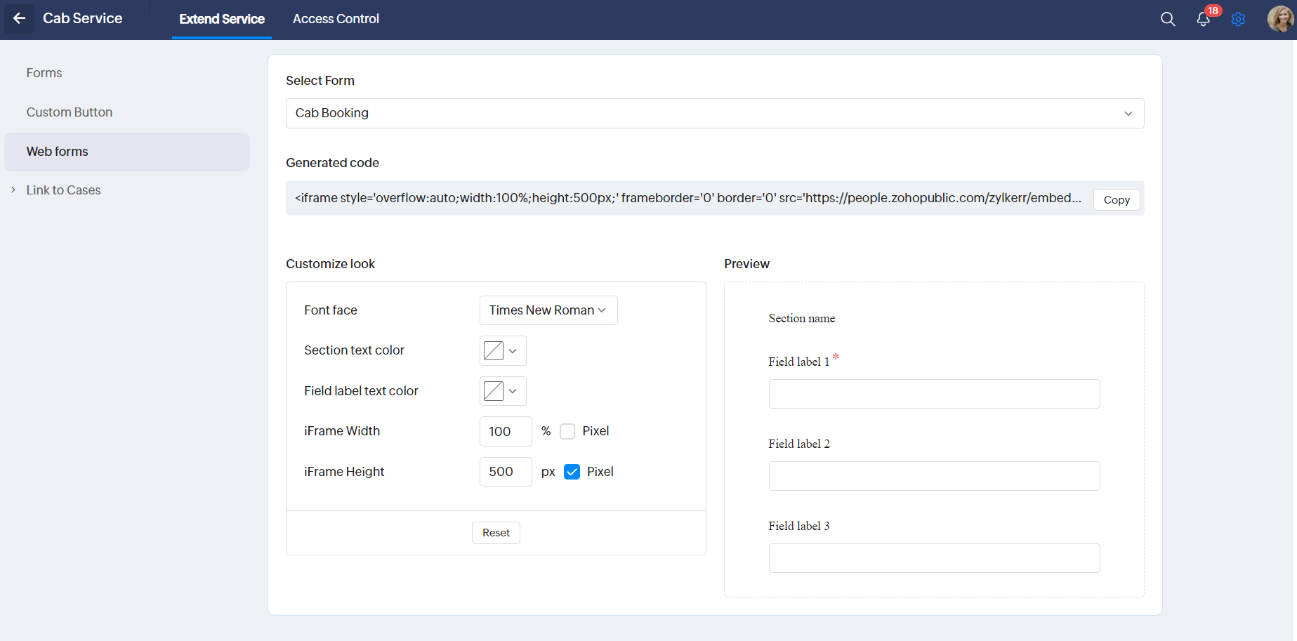Open the search icon in header
This screenshot has height=641, width=1297.
point(1167,19)
